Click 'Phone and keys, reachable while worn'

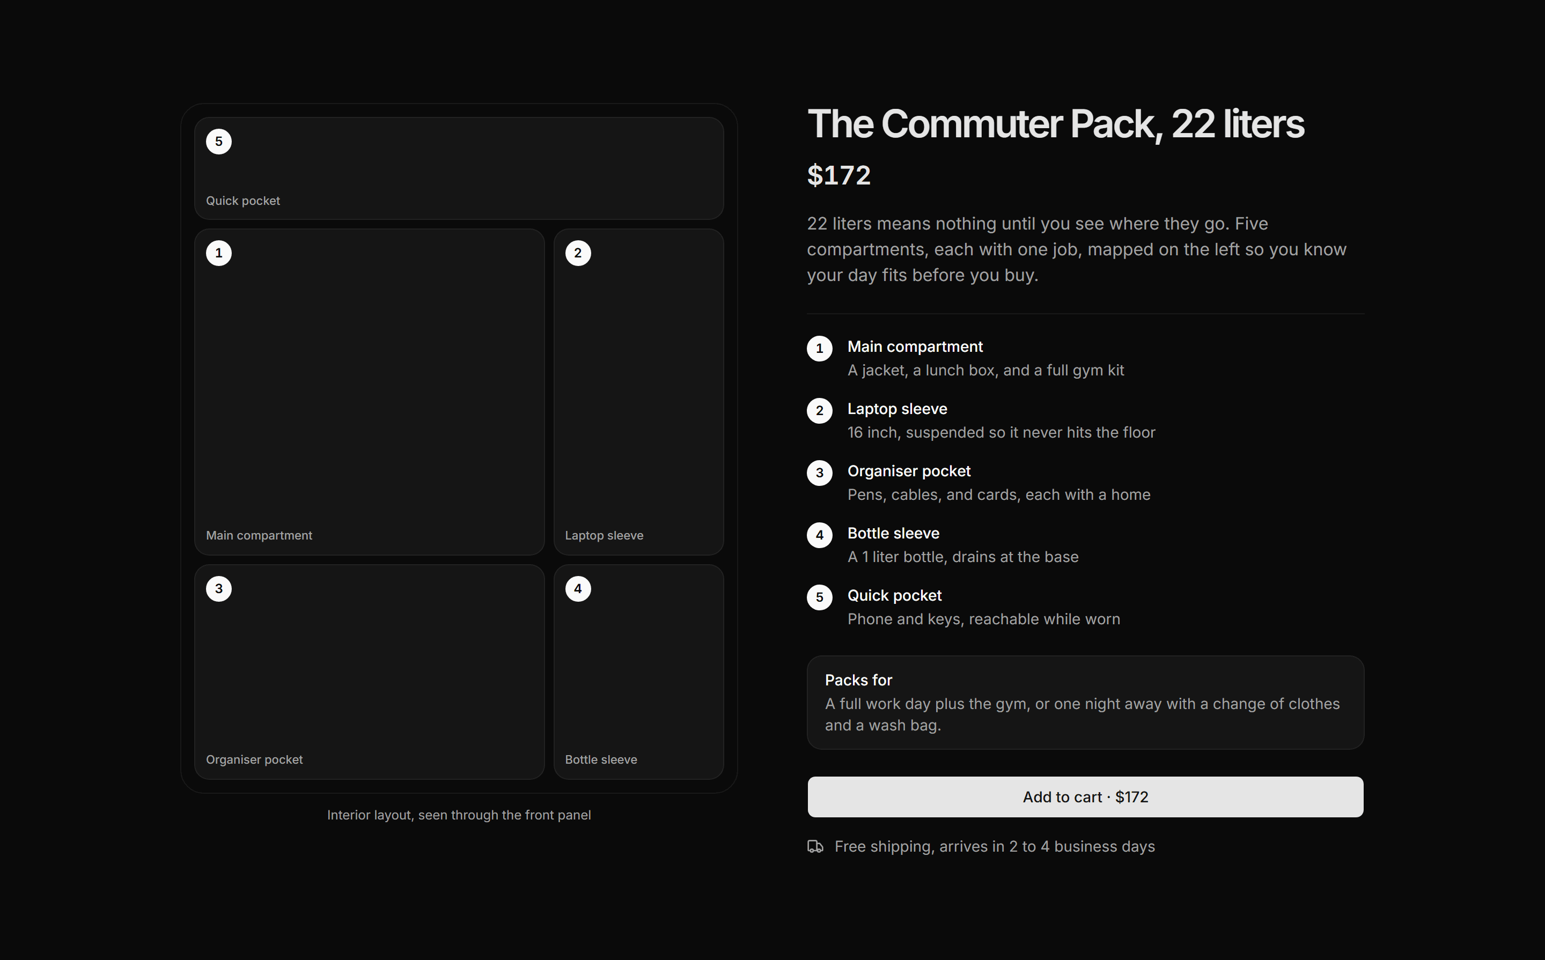[984, 619]
